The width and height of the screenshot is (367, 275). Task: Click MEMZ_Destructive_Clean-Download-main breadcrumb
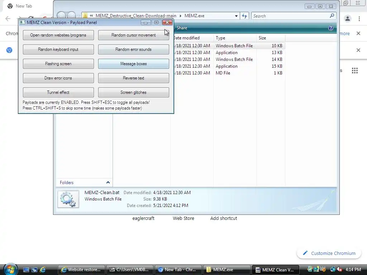tap(136, 16)
